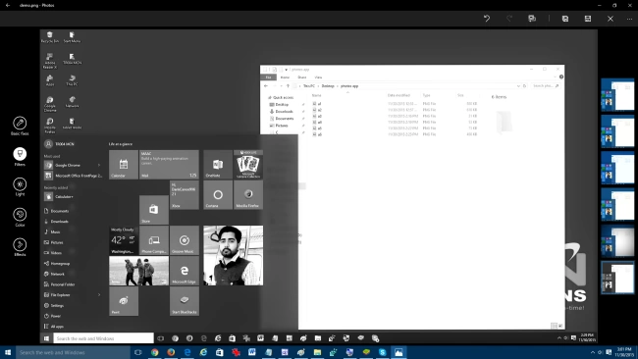
Task: Switch to the active Photos taskbar icon
Action: pyautogui.click(x=399, y=352)
